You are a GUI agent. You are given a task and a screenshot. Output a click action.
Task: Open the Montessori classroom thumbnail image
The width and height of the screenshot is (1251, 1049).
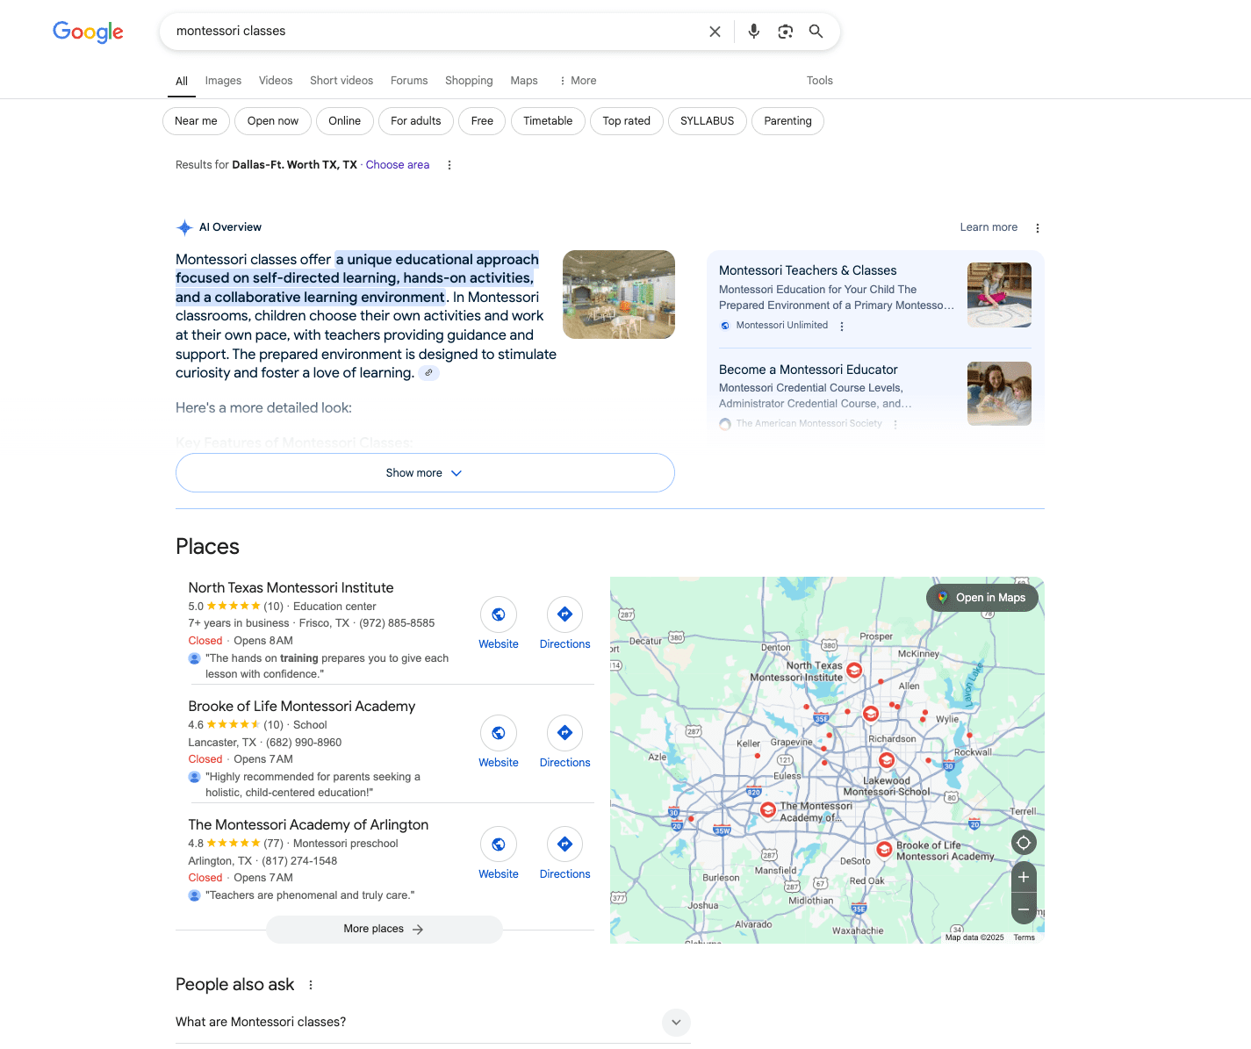(619, 295)
